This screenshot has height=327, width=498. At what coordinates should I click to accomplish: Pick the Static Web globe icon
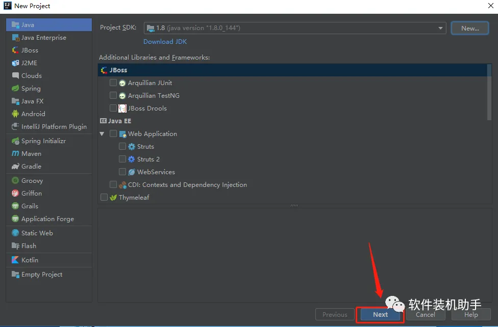pyautogui.click(x=15, y=233)
